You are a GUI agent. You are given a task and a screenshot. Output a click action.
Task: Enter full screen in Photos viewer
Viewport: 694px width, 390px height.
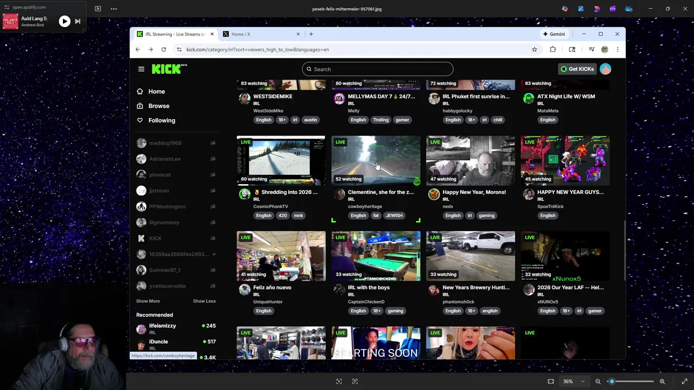[684, 381]
